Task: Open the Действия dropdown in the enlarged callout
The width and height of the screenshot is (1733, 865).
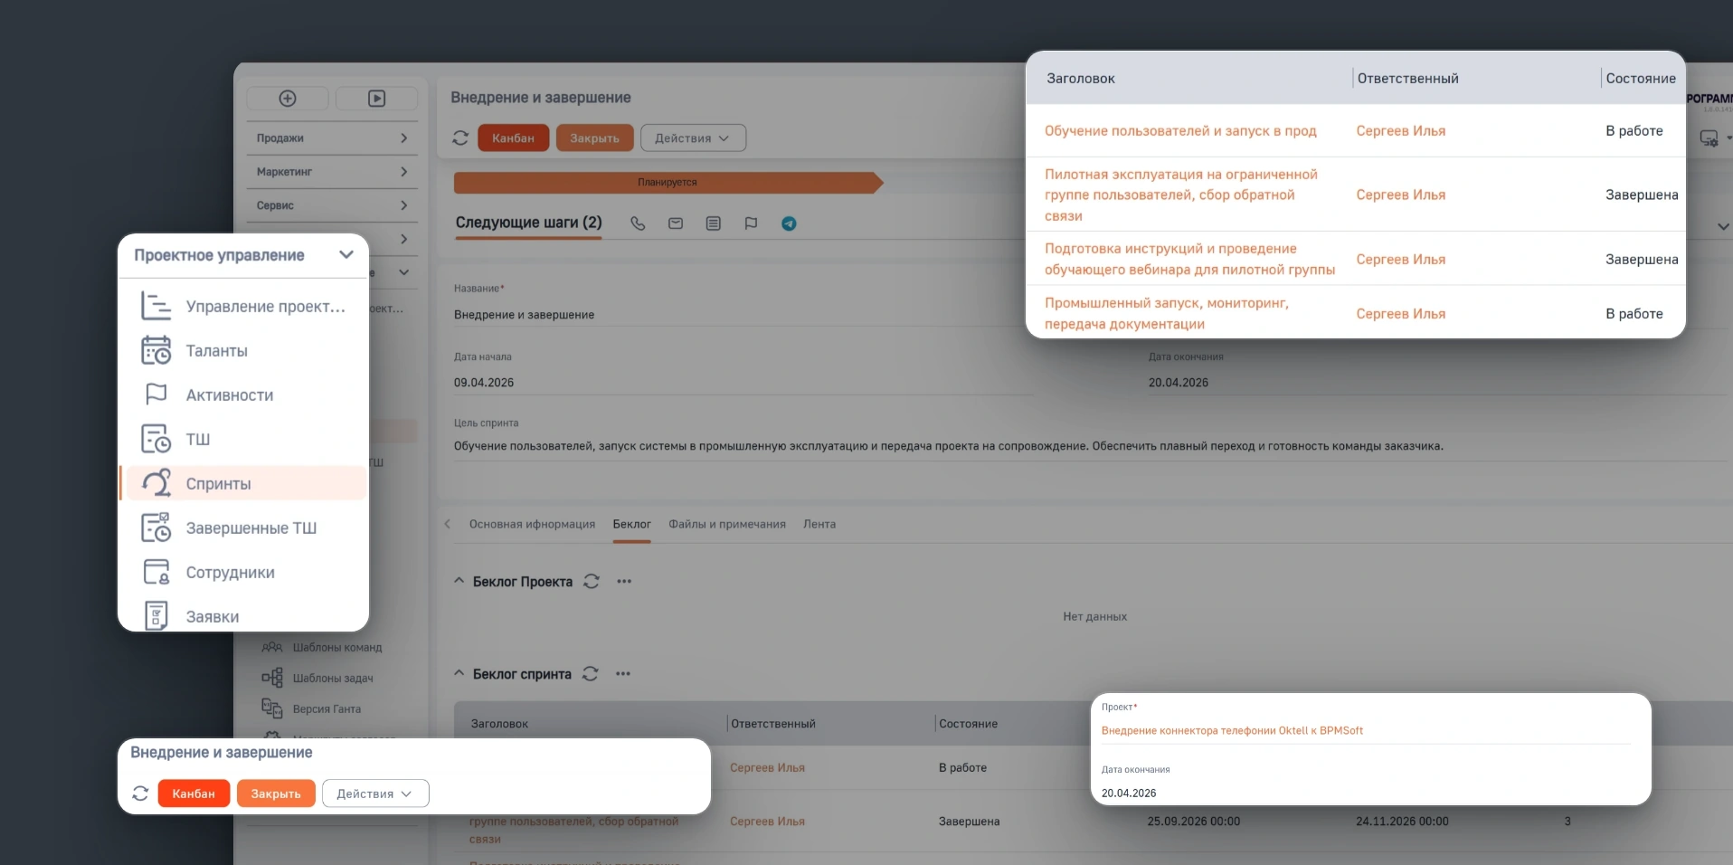Action: pos(375,794)
